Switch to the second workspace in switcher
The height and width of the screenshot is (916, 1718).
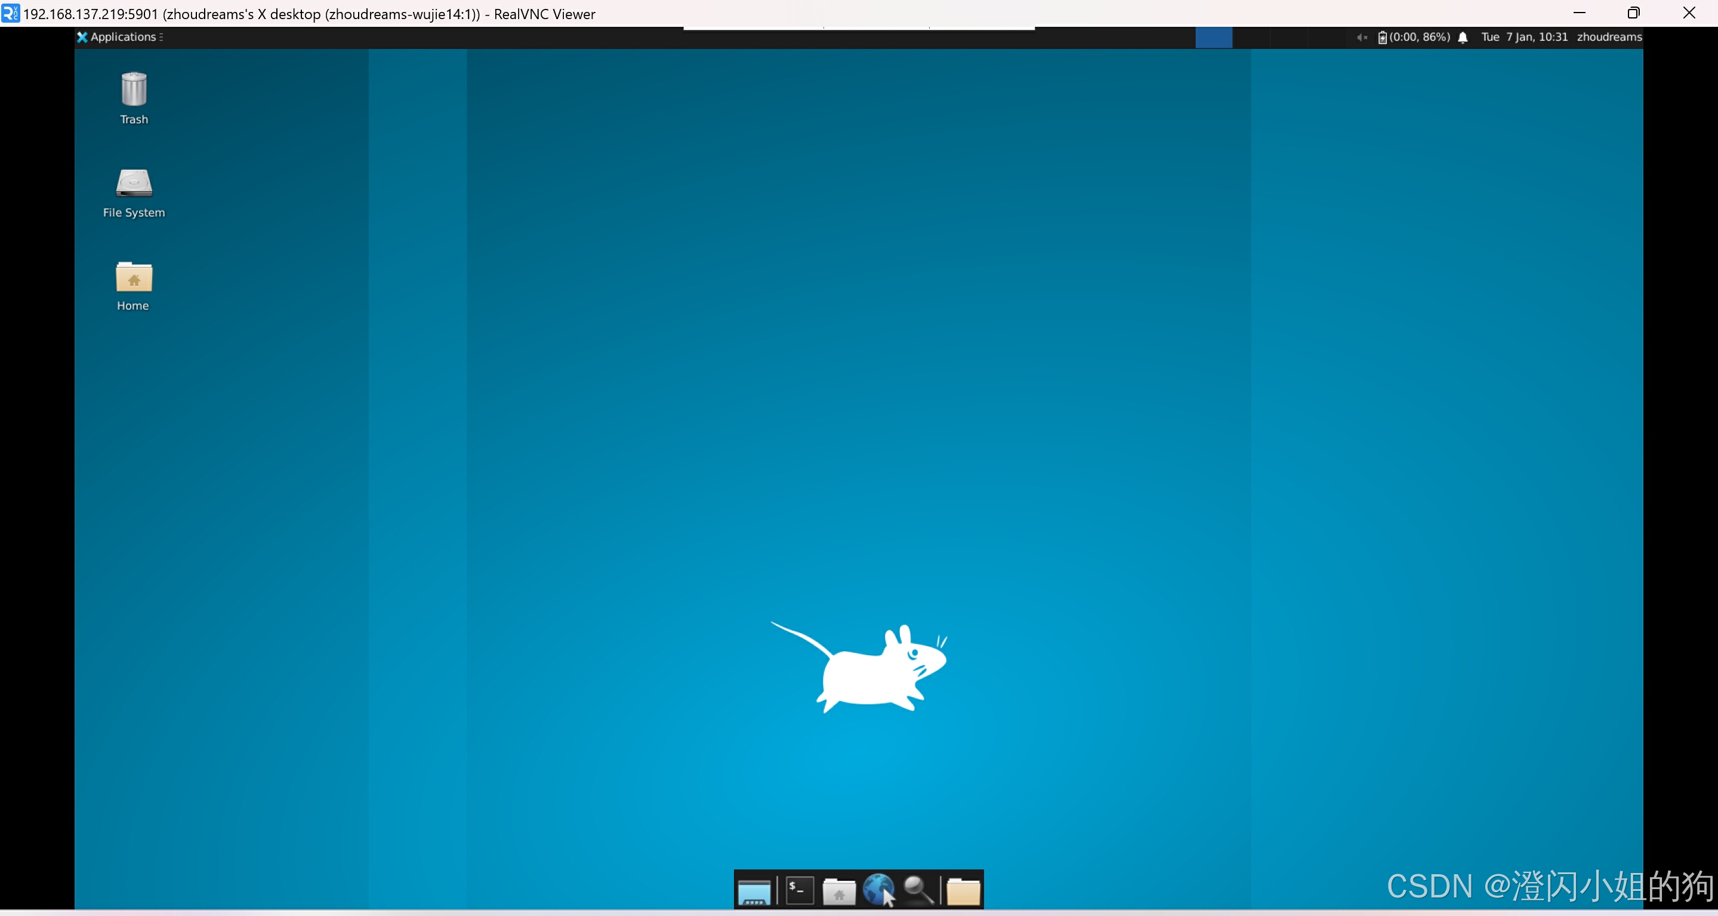click(x=1251, y=38)
